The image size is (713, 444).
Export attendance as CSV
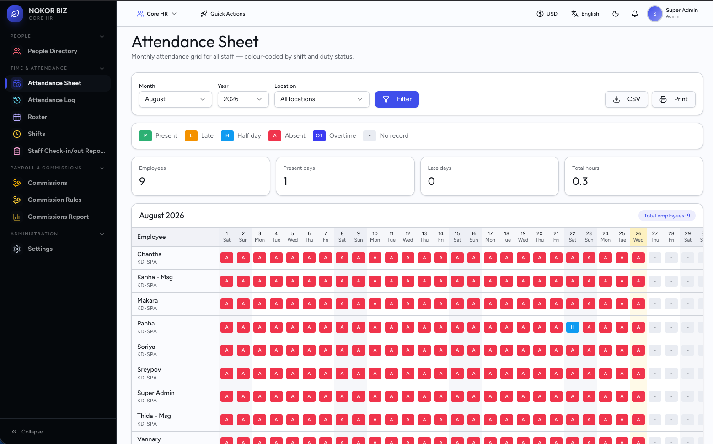point(627,99)
